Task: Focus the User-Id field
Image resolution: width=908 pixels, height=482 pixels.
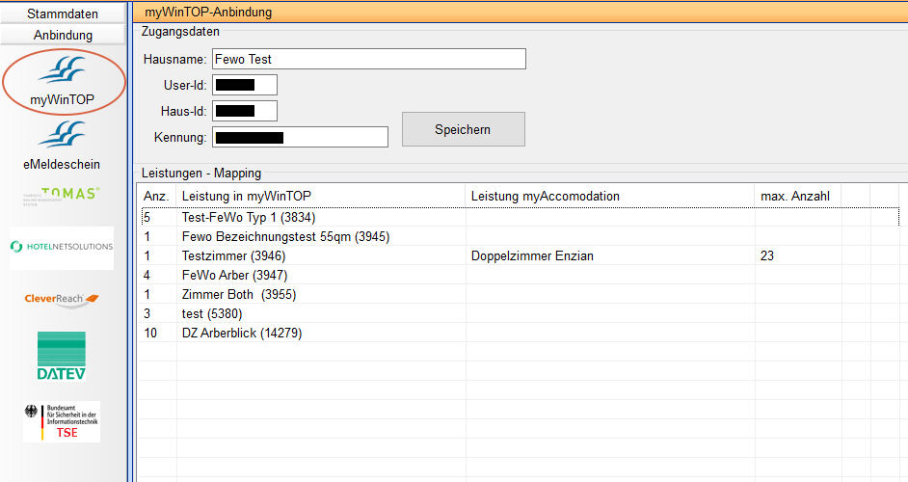Action: click(x=245, y=85)
